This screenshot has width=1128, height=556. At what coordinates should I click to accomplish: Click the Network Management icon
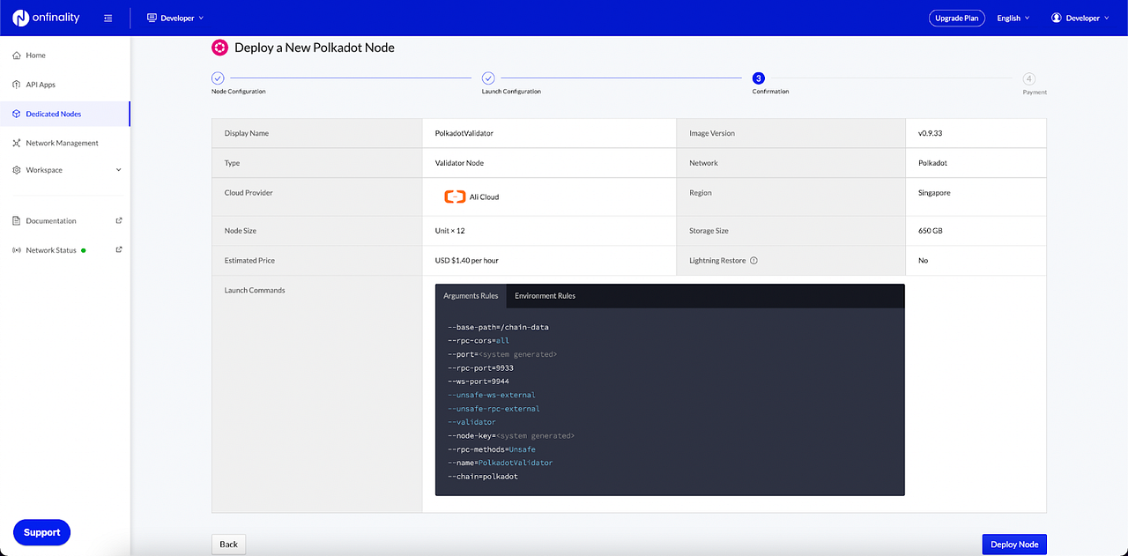pos(17,143)
